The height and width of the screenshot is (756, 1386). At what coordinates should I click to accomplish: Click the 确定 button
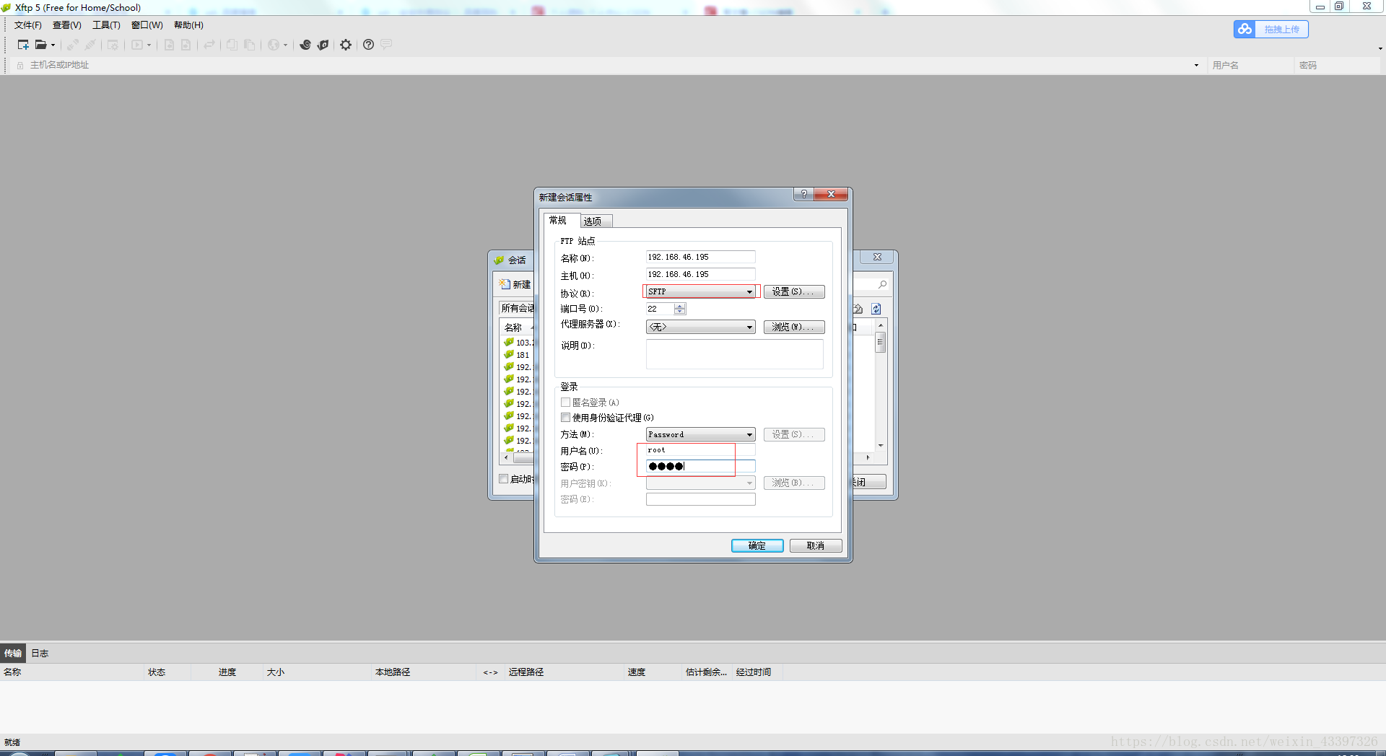(x=757, y=545)
